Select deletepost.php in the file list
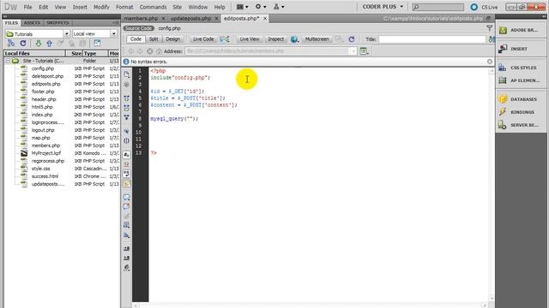 pyautogui.click(x=48, y=76)
